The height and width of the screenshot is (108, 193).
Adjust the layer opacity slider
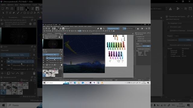pos(51,55)
